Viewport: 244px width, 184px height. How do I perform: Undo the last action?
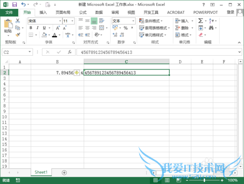(23, 4)
